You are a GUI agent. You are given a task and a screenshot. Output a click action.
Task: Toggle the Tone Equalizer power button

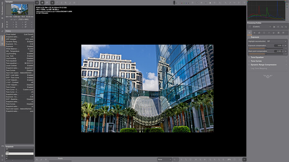tap(249, 57)
